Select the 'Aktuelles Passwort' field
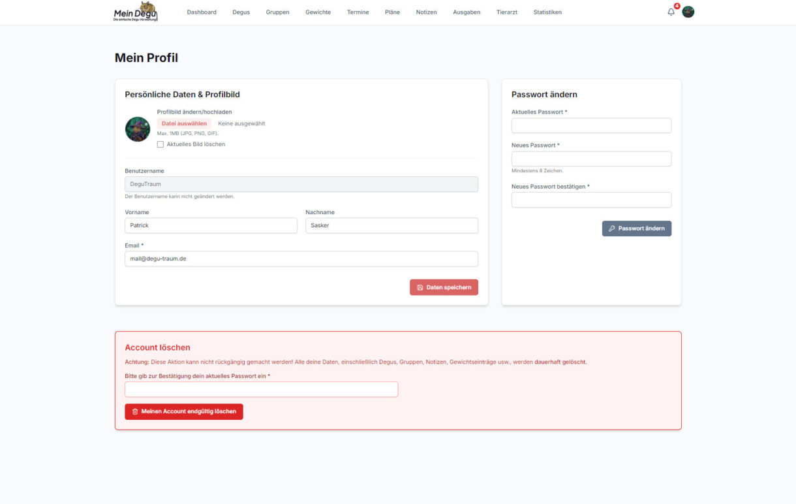 tap(591, 125)
